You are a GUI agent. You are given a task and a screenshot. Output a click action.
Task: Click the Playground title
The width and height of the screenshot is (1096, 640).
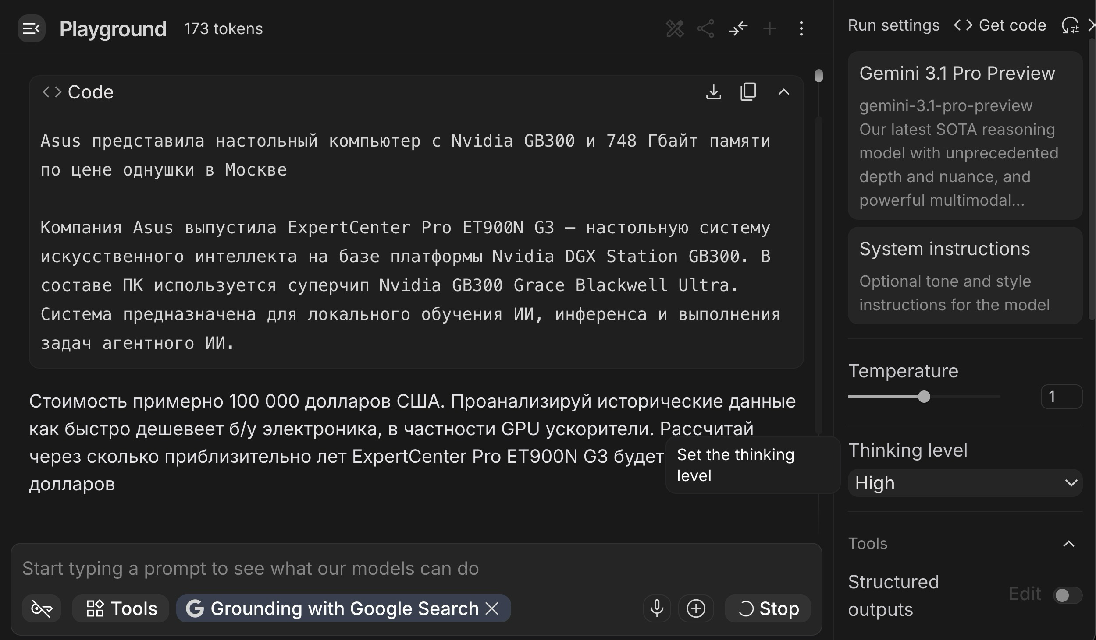coord(113,29)
